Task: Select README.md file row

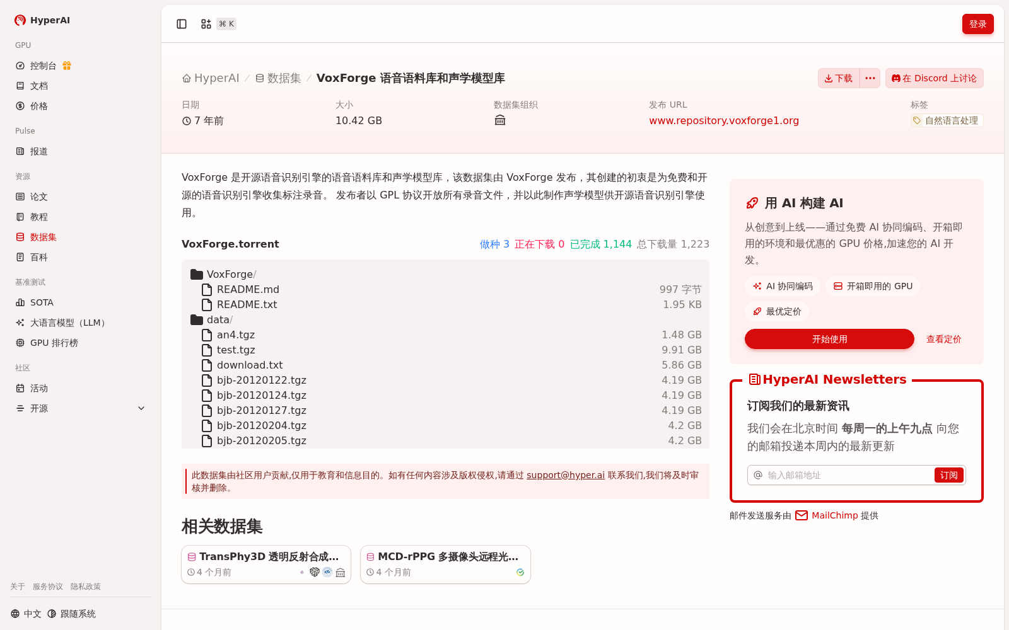Action: click(x=445, y=289)
